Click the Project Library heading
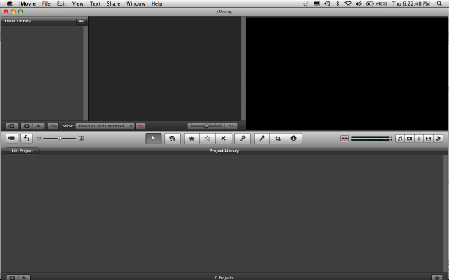Image resolution: width=449 pixels, height=280 pixels. click(x=224, y=150)
